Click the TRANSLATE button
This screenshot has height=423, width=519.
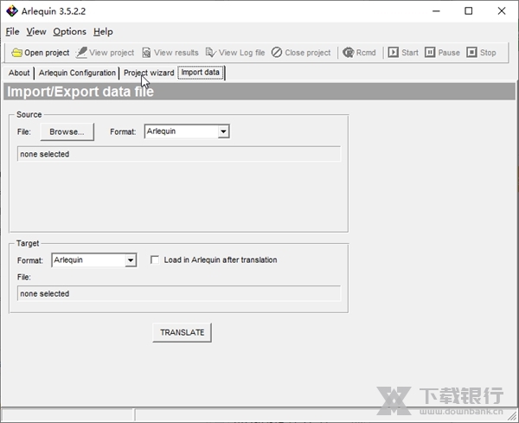pos(182,332)
